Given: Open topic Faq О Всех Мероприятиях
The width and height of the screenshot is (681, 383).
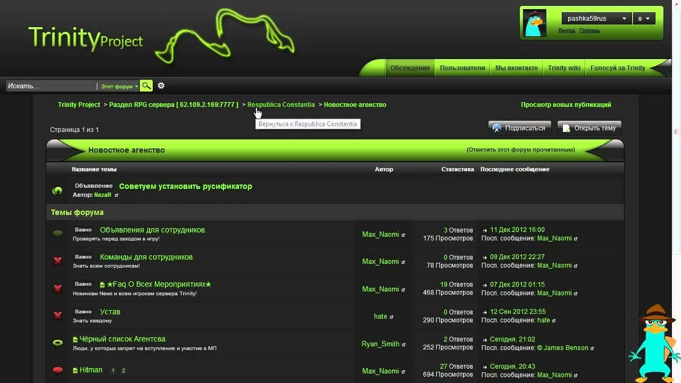Looking at the screenshot, I should coord(159,284).
